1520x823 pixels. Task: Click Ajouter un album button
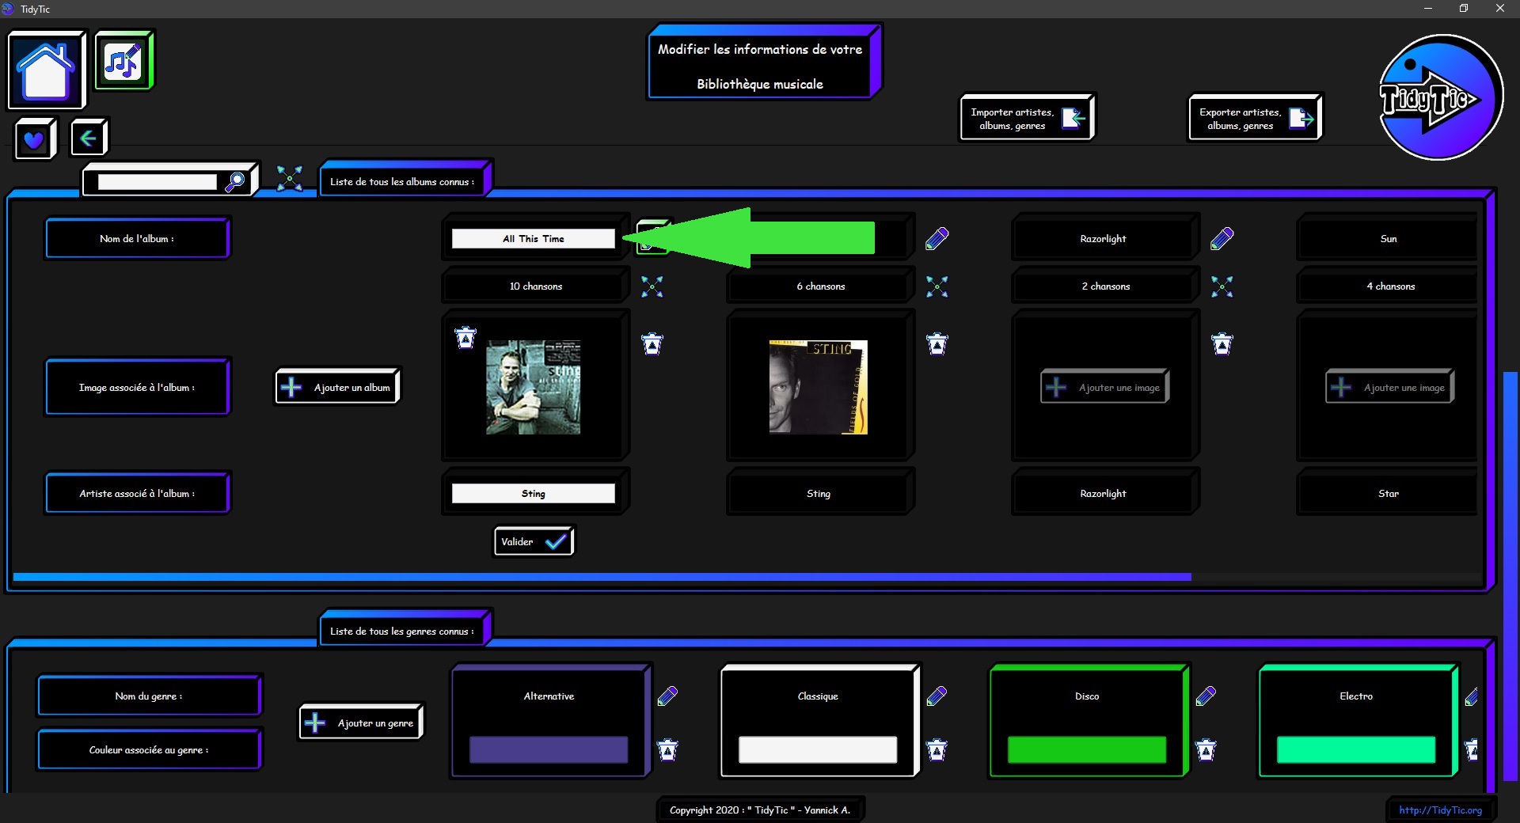[337, 387]
